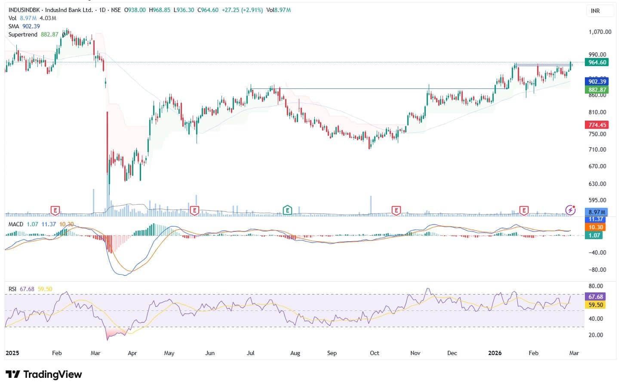
Task: Open the green earnings marker near late July
Action: point(288,210)
